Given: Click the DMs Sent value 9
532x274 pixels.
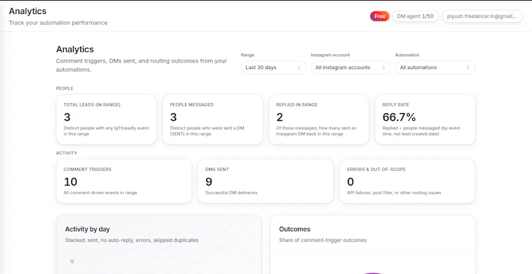Looking at the screenshot, I should coord(209,182).
